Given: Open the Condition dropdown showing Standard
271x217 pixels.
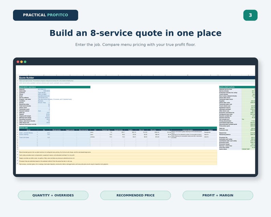Looking at the screenshot, I should coord(49,101).
